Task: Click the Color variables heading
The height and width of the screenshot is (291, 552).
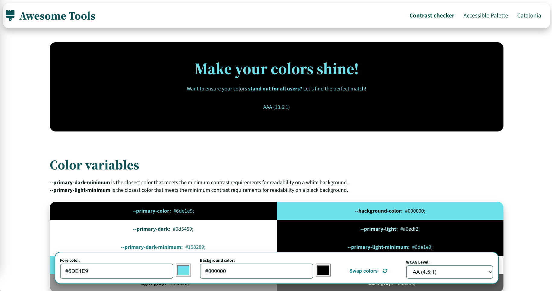Action: tap(94, 165)
